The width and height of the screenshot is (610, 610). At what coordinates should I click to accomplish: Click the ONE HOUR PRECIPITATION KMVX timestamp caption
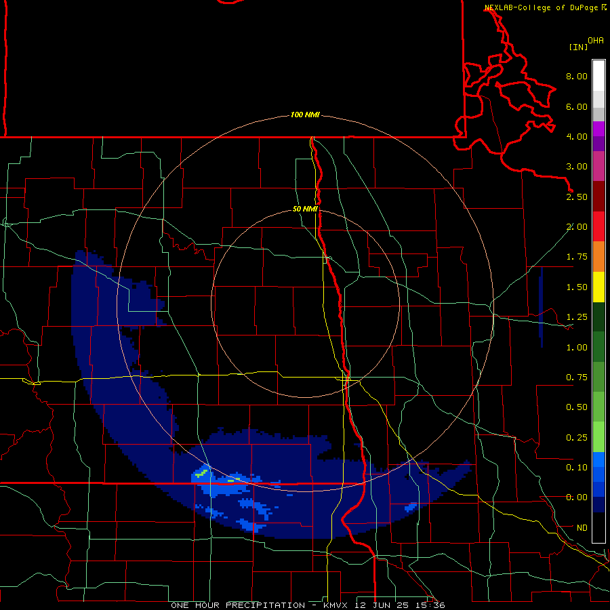pos(308,605)
